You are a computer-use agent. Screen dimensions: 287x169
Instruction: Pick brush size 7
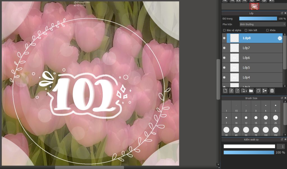tap(226, 119)
